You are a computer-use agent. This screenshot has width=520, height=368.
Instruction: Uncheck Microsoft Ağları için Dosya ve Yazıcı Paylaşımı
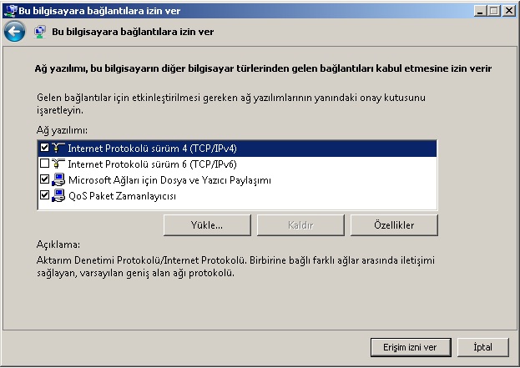click(44, 179)
